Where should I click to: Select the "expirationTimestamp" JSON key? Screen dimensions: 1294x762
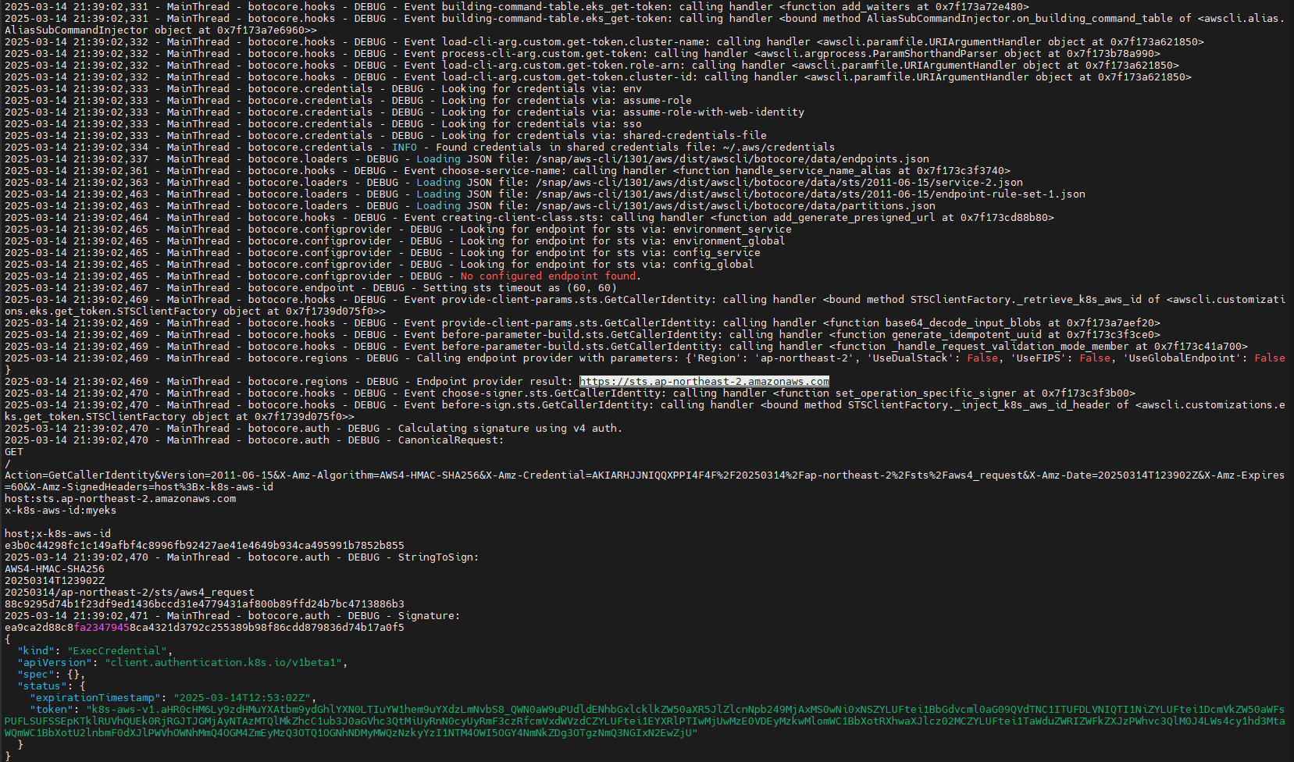95,697
